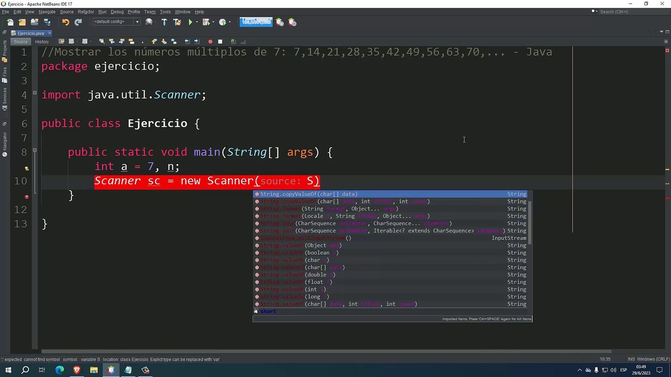The height and width of the screenshot is (377, 671).
Task: Collapse the import fold on line 4
Action: coord(35,93)
